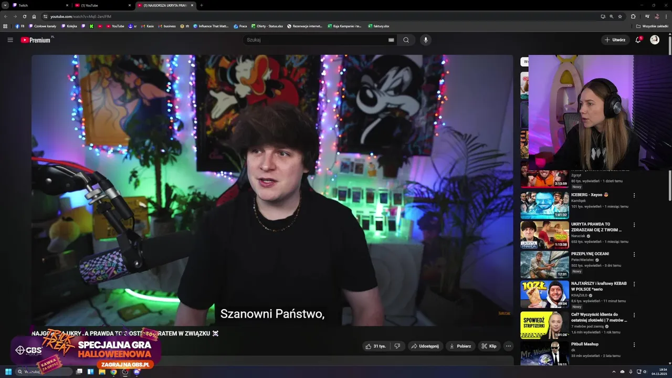
Task: Show hidden system tray icons
Action: [614, 372]
